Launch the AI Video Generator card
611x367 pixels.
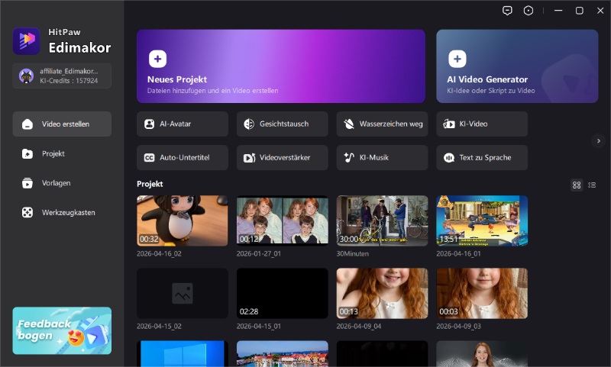coord(517,66)
